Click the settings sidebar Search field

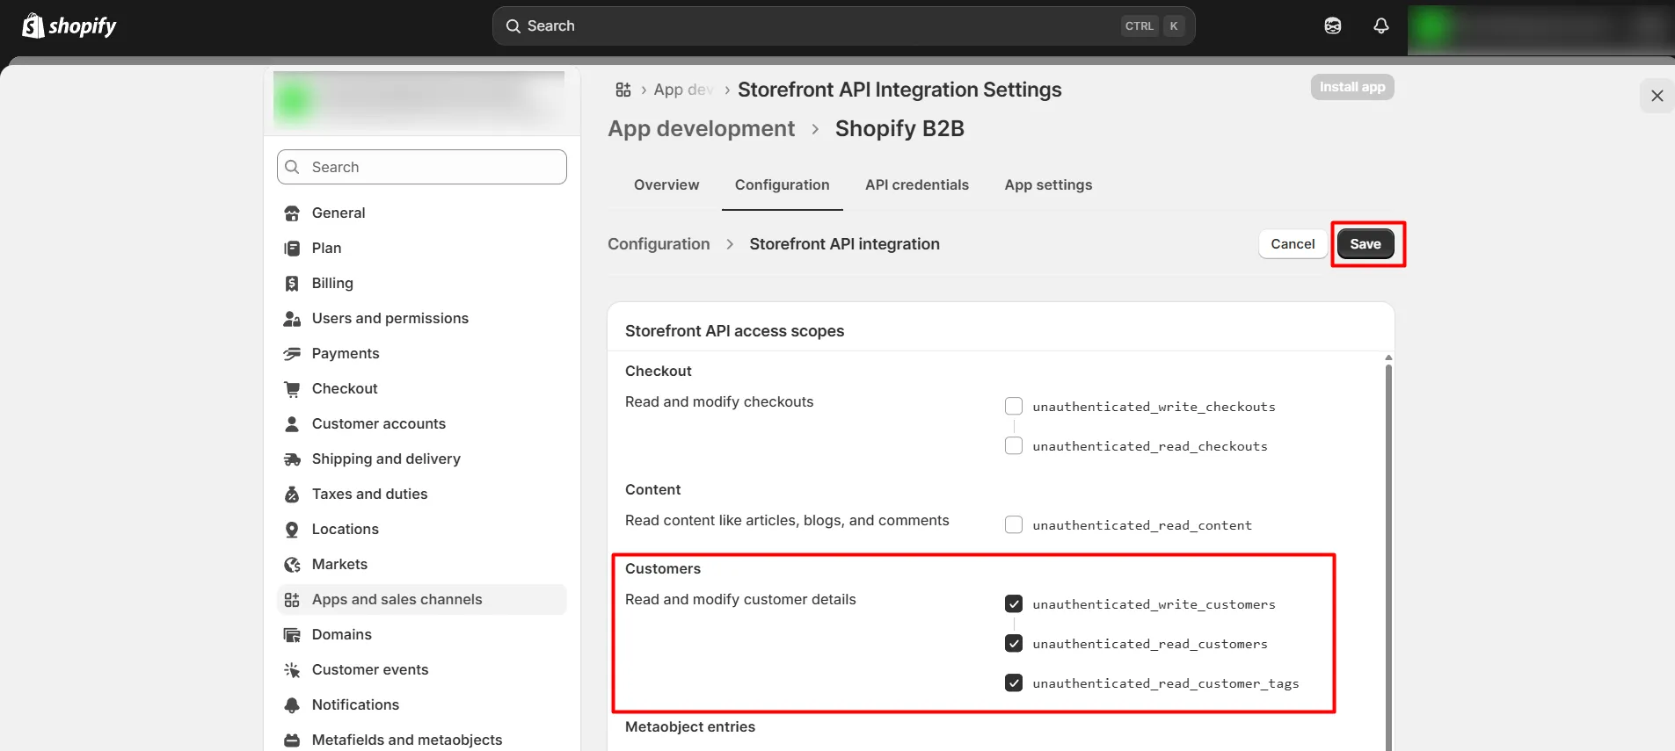pyautogui.click(x=422, y=167)
